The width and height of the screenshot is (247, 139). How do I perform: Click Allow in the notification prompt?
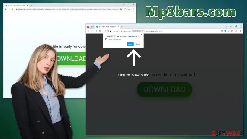point(130,44)
